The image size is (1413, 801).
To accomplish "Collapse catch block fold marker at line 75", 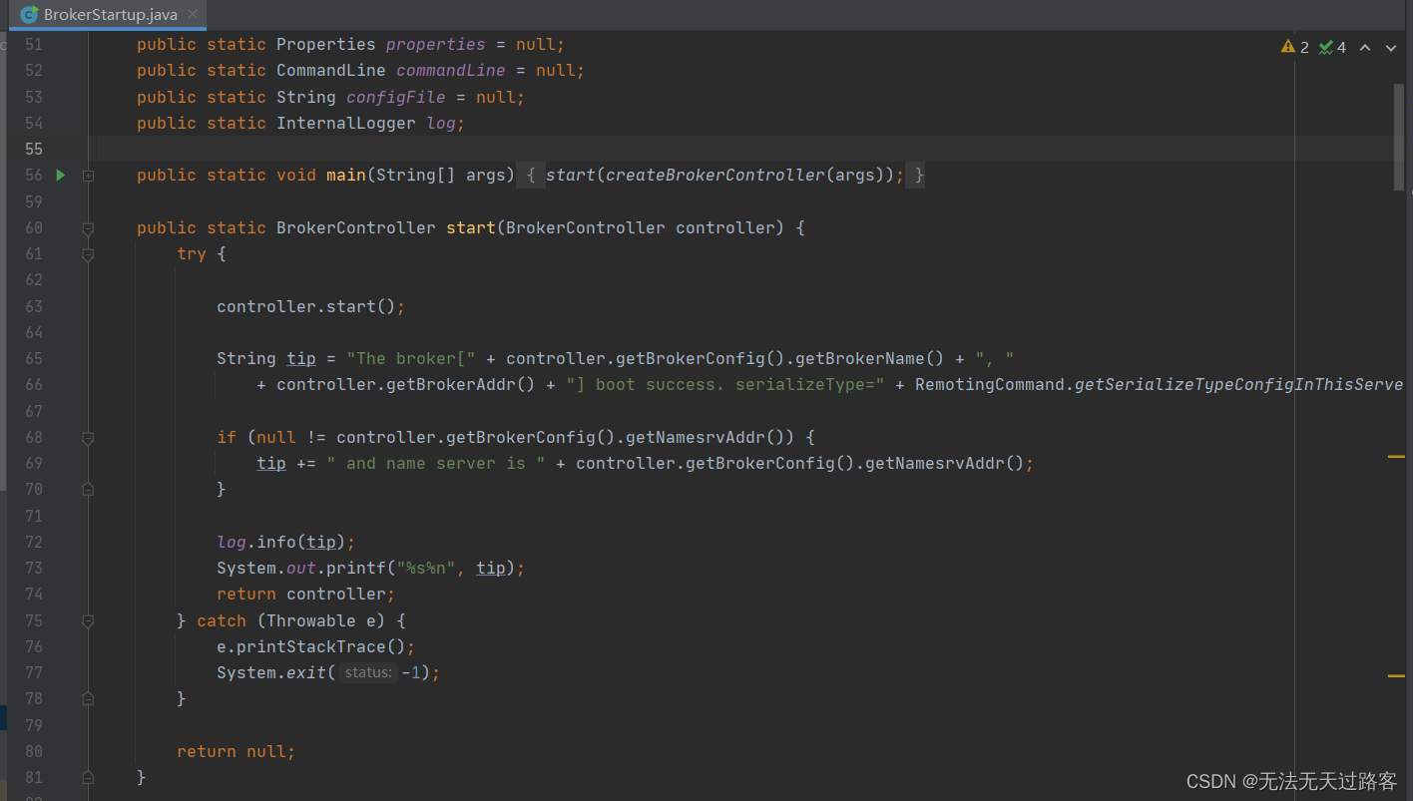I will click(x=88, y=620).
